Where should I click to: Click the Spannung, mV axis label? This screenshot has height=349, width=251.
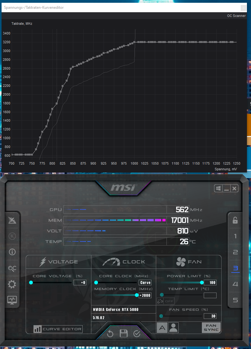226,169
